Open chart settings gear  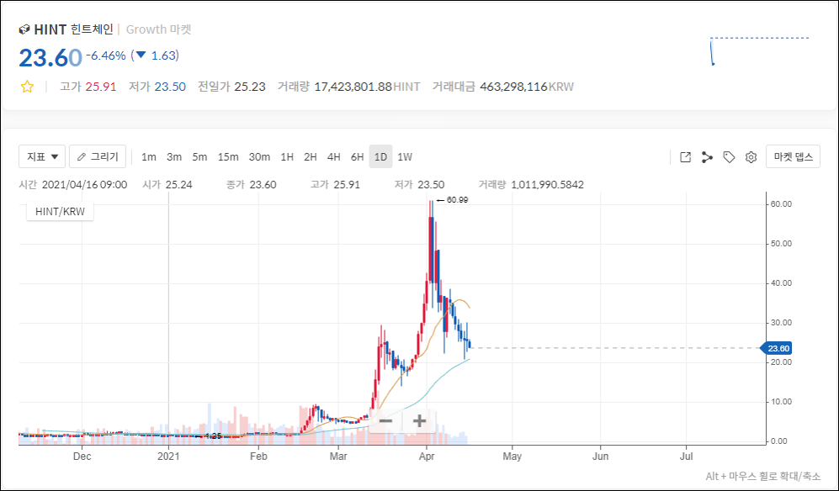(x=751, y=157)
